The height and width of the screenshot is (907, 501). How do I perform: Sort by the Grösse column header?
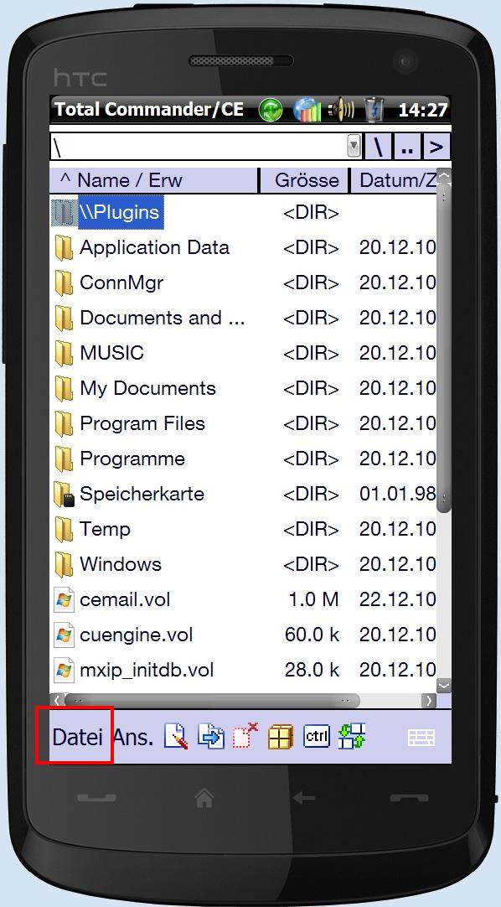(305, 180)
